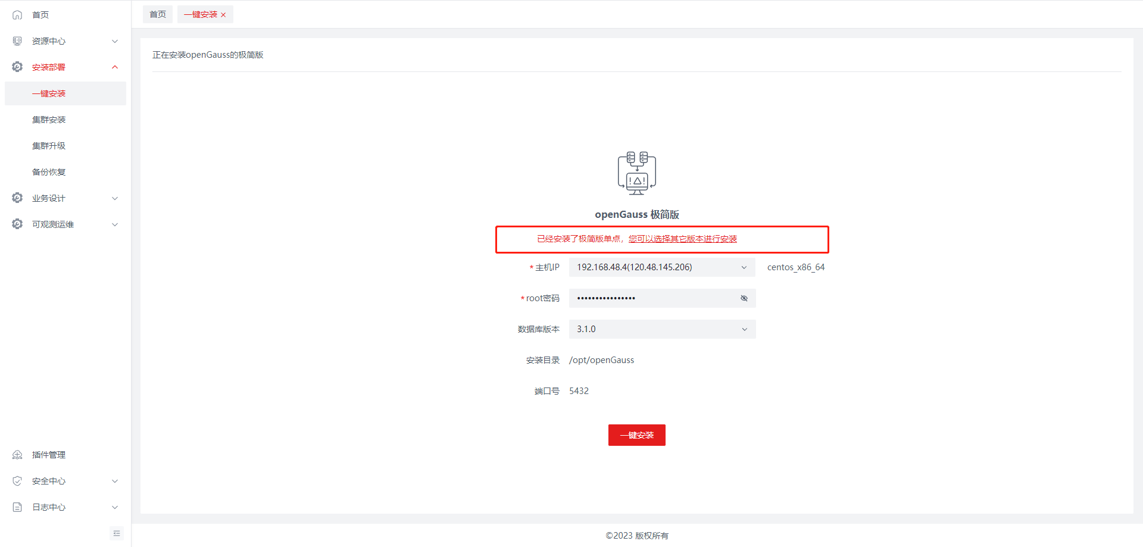Click the Resource Center (资源中心) monitor icon

point(17,41)
